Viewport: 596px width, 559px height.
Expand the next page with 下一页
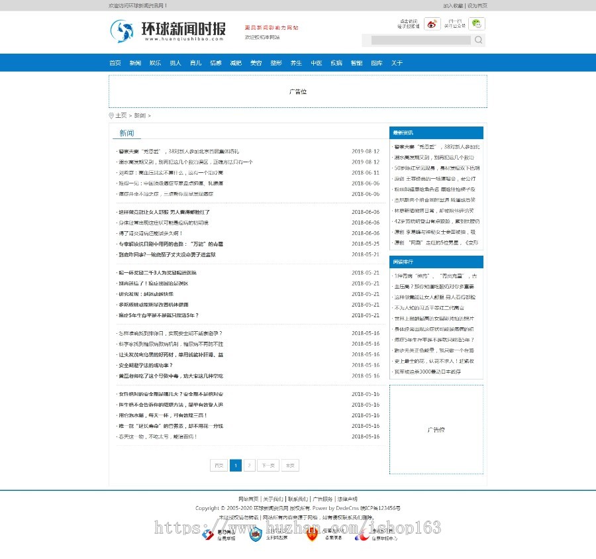tap(268, 466)
